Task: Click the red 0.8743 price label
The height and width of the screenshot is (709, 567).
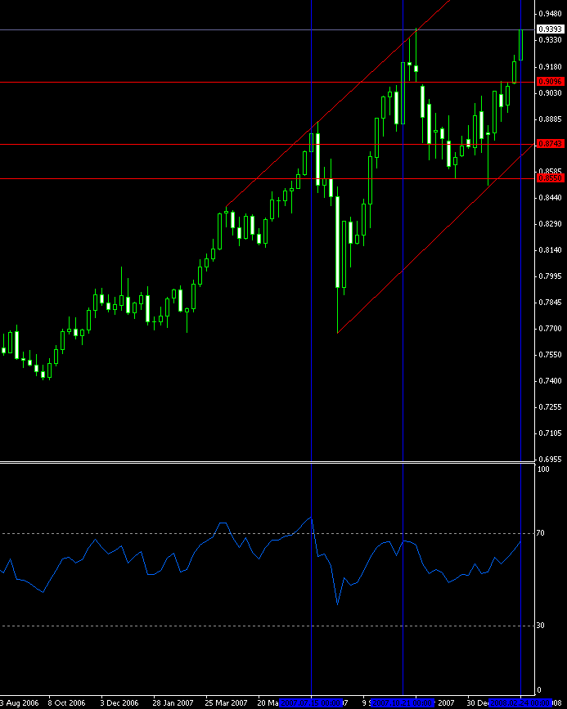Action: 551,144
